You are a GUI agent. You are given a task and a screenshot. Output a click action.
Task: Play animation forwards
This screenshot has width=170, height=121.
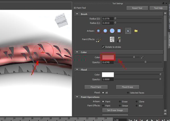[152, 120]
